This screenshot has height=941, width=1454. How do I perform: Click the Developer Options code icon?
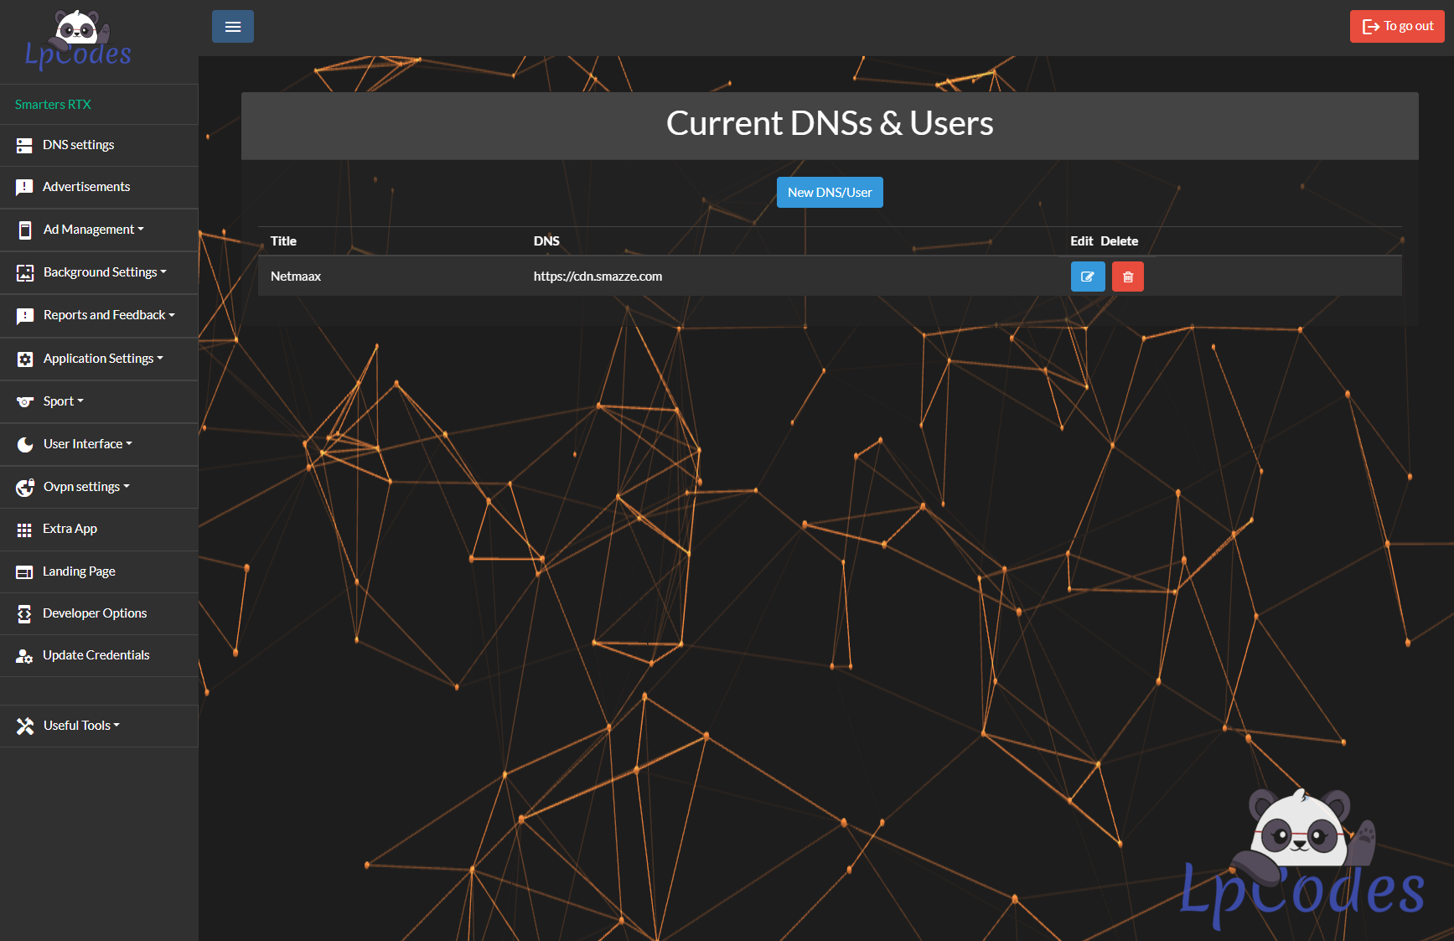point(24,614)
